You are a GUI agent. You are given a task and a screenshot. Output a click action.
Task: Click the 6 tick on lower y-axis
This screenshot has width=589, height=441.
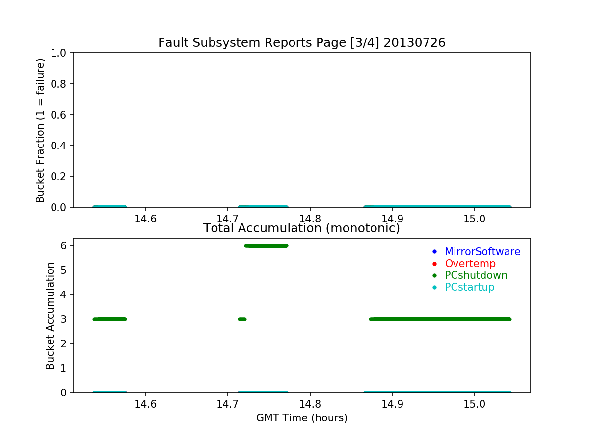point(64,245)
